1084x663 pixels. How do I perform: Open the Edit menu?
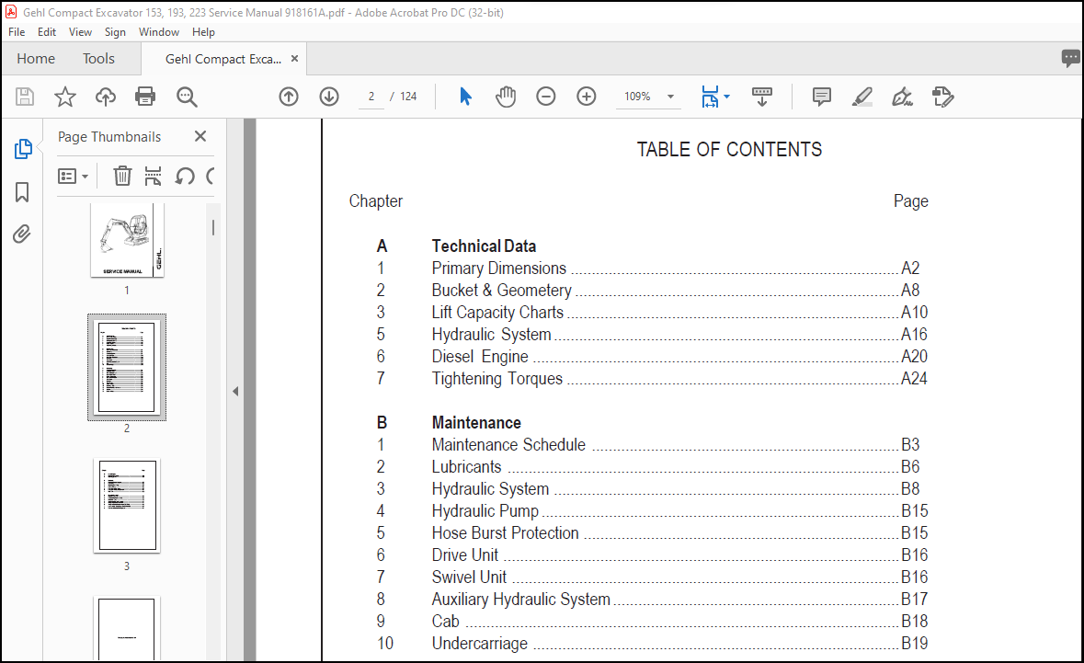point(47,32)
